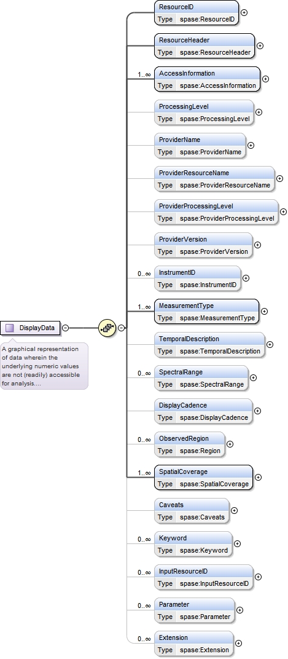Click the purple DisplayData square icon

pyautogui.click(x=10, y=328)
